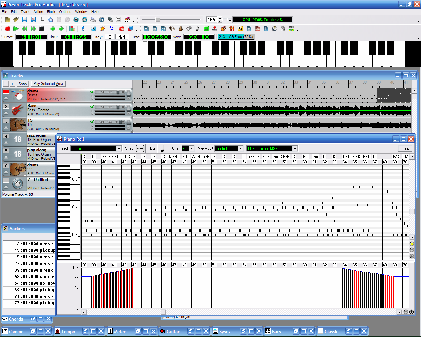Click the Help button in Piano Roll
Image resolution: width=421 pixels, height=337 pixels.
coord(405,148)
